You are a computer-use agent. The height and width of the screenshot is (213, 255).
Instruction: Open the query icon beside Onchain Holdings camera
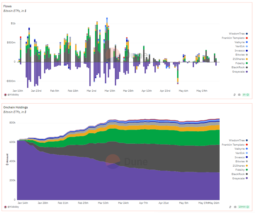point(230,207)
